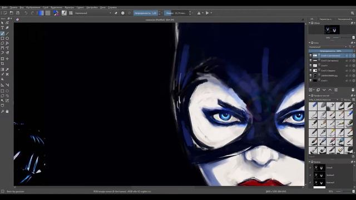
Task: Select the Freehand Brush tool
Action: click(2, 33)
